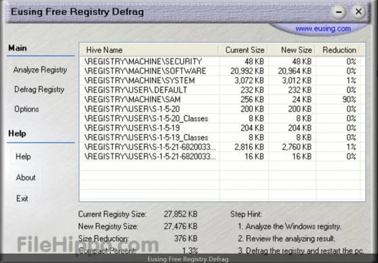Select the \REGISTRY\MACHINE\SYSTEM row
The width and height of the screenshot is (378, 263).
pos(222,80)
